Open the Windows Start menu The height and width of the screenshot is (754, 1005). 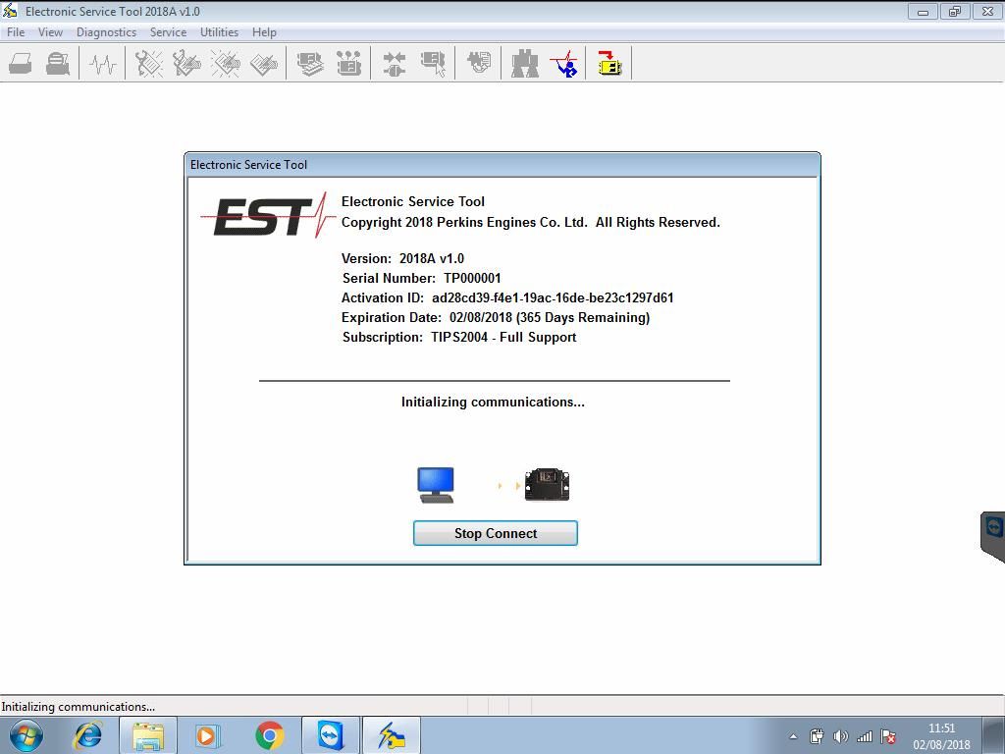coord(26,735)
